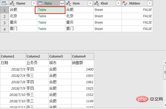
Task: Click the Name cell 合肥 in row 1
Action: click(23, 10)
